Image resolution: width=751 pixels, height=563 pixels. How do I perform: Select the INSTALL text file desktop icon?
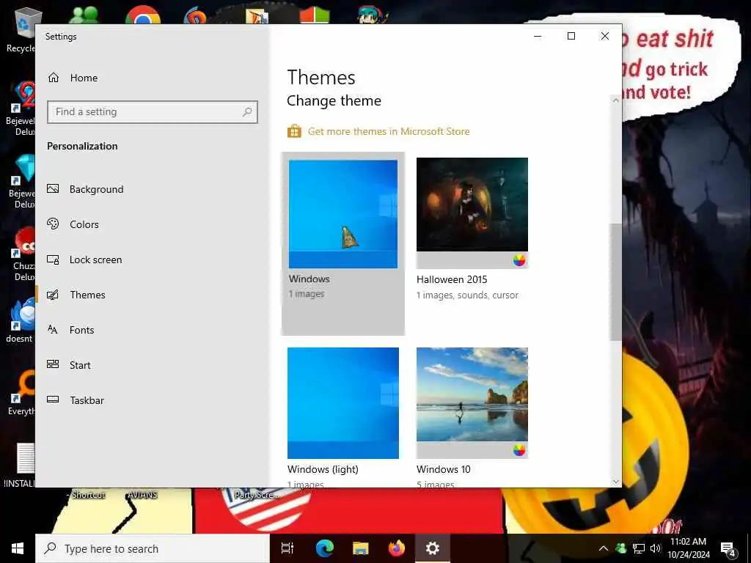tap(19, 464)
